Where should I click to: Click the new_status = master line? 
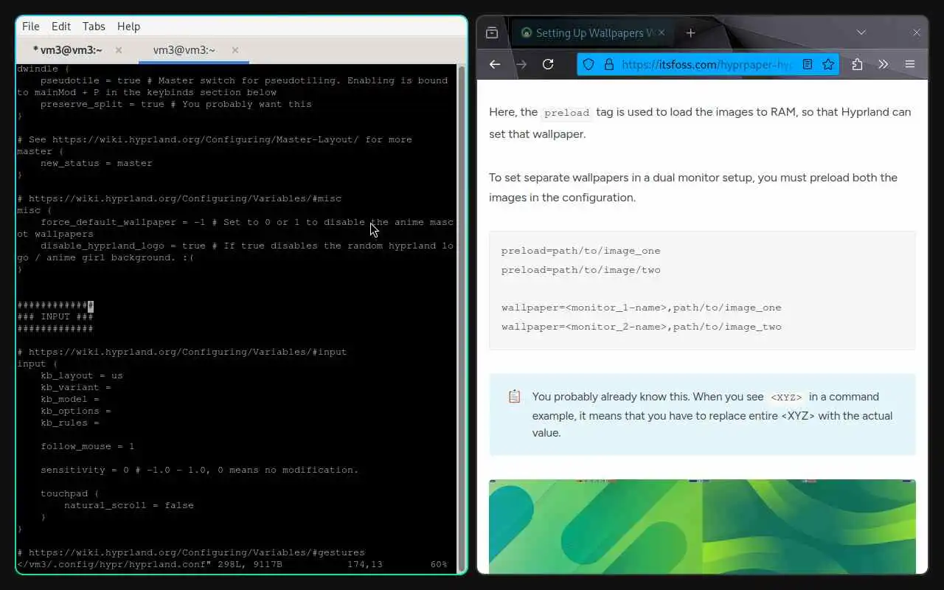(x=97, y=163)
